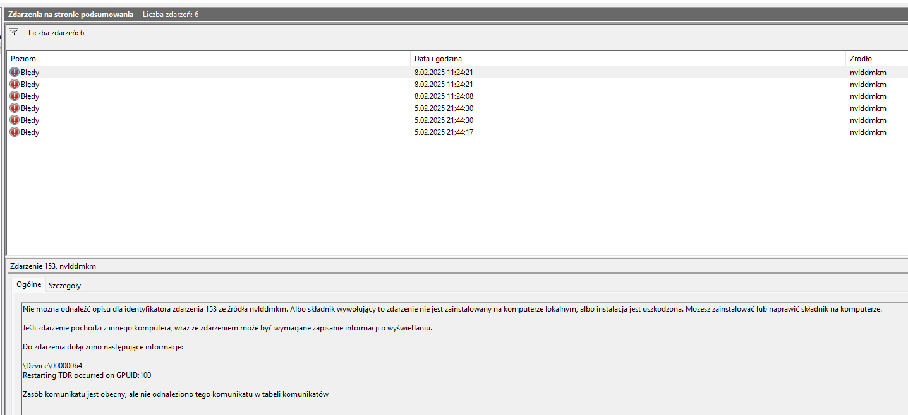
Task: Open the Szczegóły tab
Action: (x=65, y=286)
